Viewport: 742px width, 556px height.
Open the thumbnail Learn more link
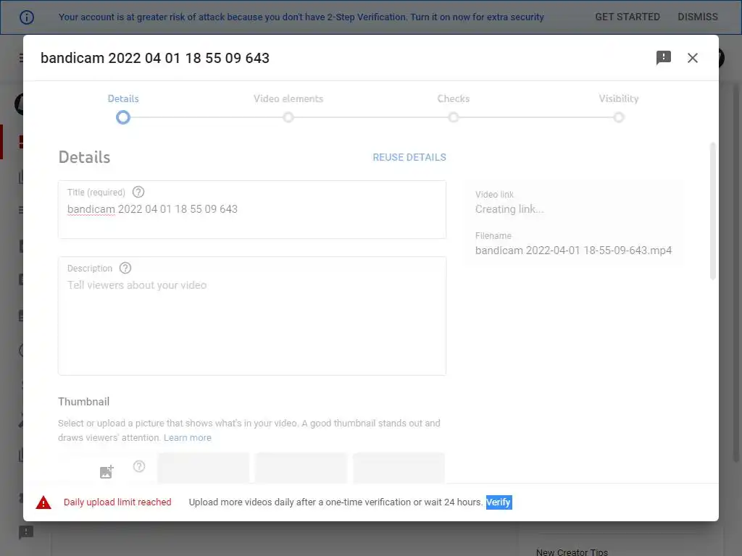pyautogui.click(x=188, y=438)
